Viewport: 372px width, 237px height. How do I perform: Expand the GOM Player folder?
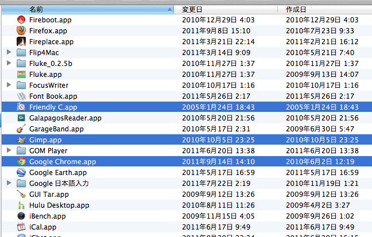9,150
